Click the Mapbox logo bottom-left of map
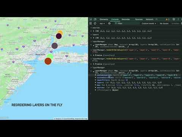 [4, 118]
